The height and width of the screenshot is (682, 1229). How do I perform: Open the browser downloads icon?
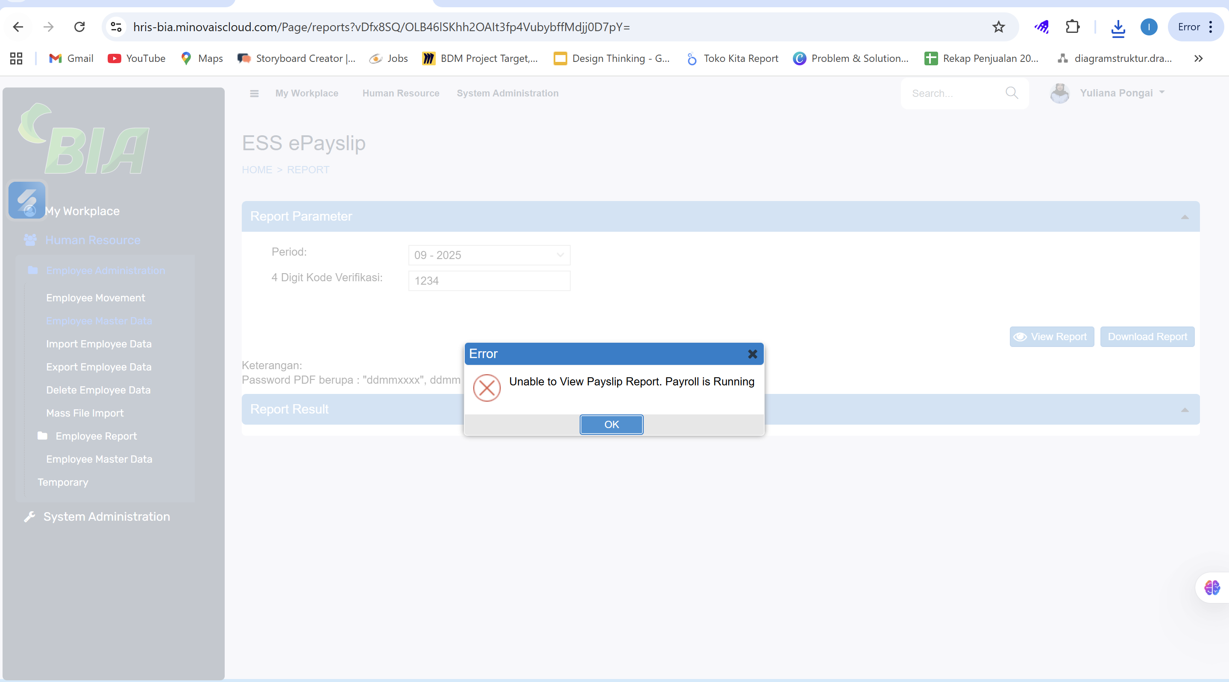coord(1118,27)
